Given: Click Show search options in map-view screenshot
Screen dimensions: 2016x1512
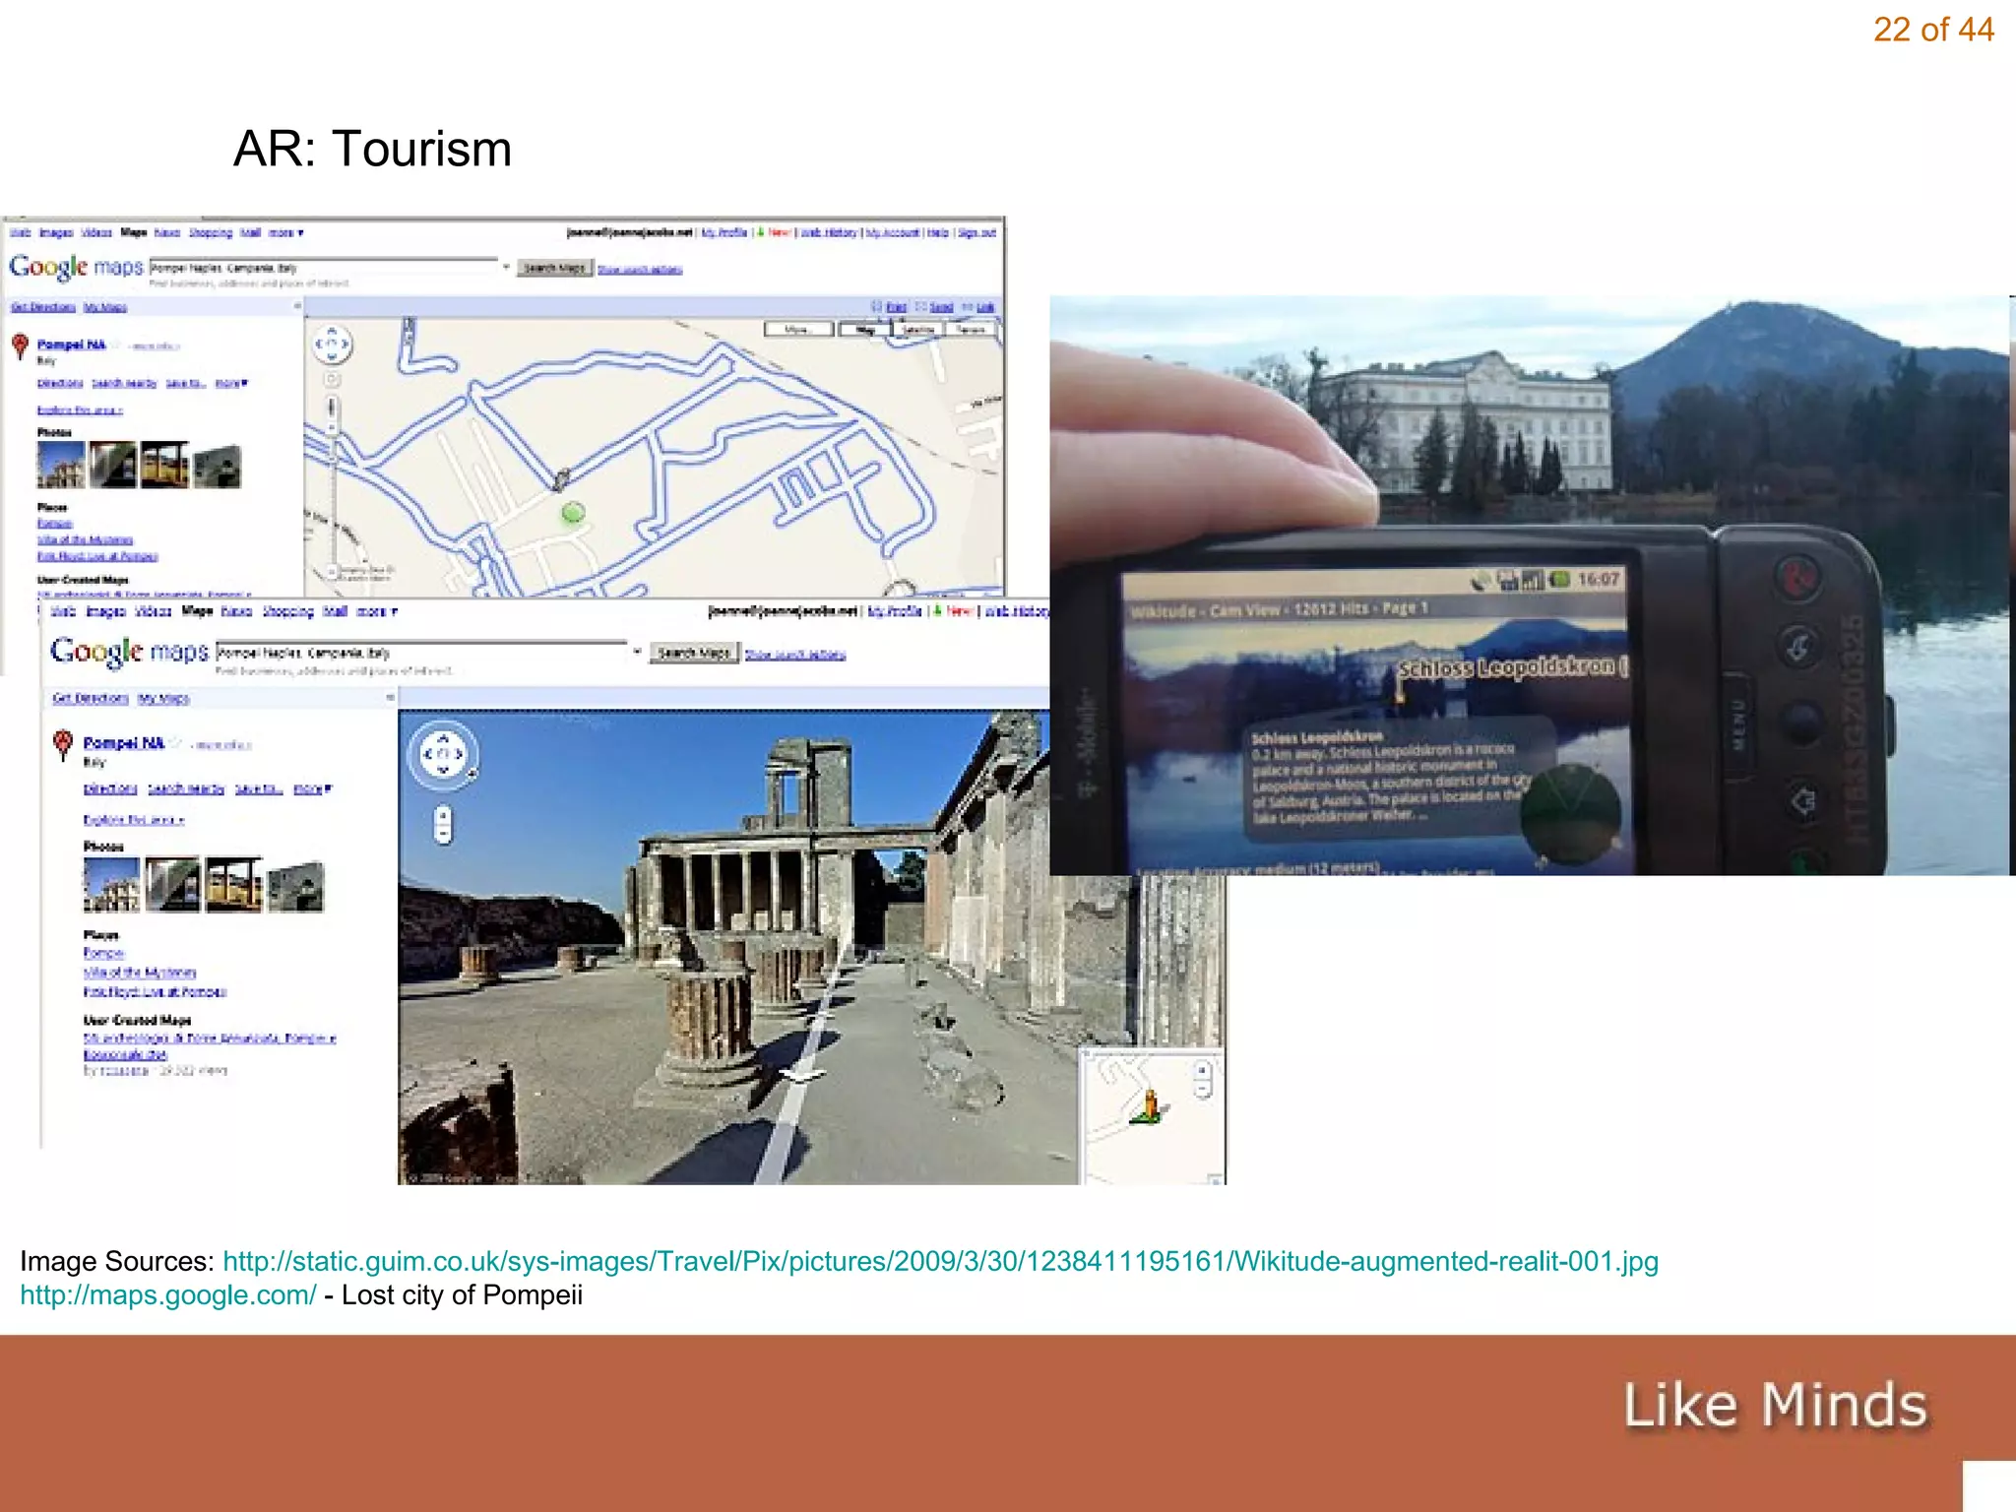Looking at the screenshot, I should [640, 269].
